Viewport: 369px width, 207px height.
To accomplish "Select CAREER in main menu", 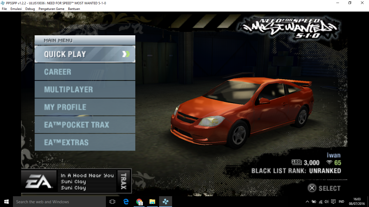I will coord(85,72).
